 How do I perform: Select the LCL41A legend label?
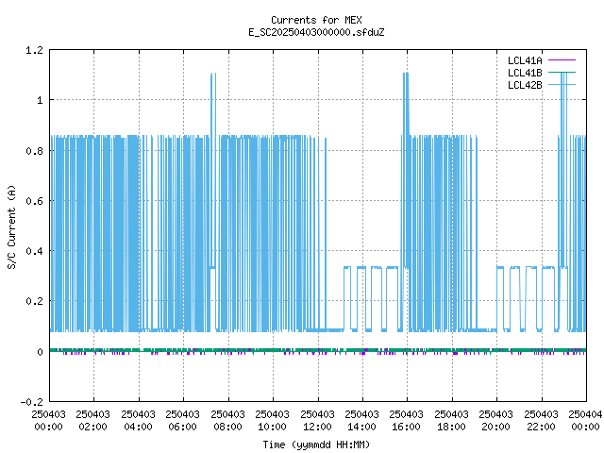(x=525, y=60)
